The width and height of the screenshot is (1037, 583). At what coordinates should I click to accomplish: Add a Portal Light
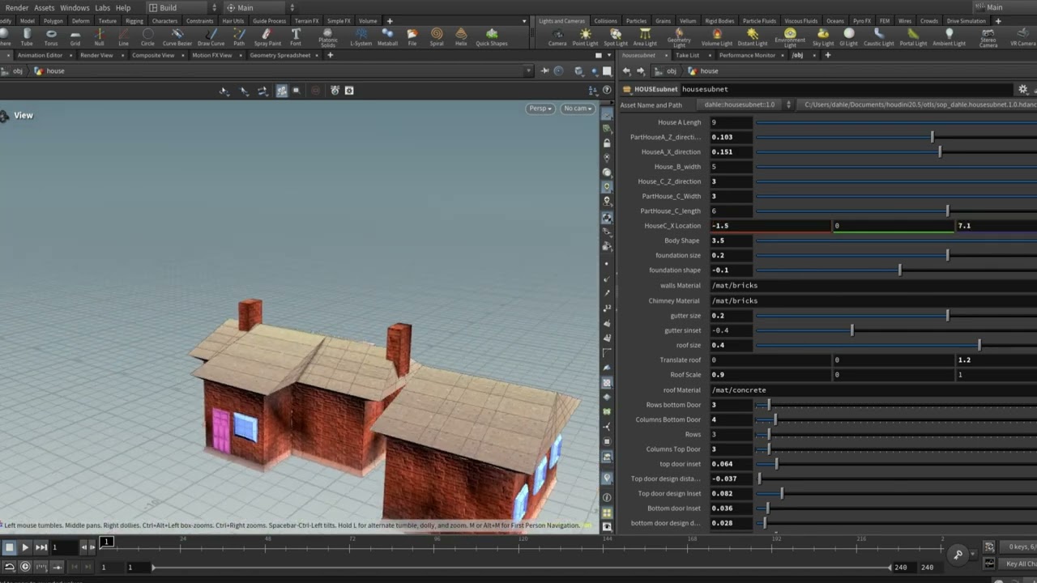[x=913, y=36]
